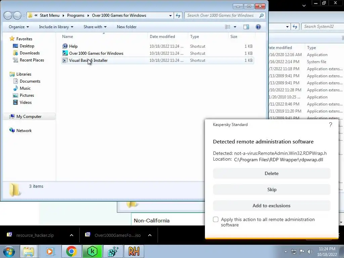Screen dimensions: 344x258
Task: Click the taskbar clock showing 11:24 PM
Action: pyautogui.click(x=327, y=252)
